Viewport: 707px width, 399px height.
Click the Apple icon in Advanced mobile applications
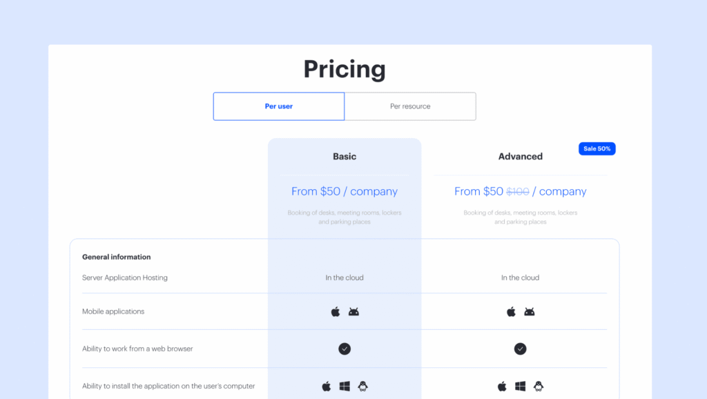coord(511,311)
